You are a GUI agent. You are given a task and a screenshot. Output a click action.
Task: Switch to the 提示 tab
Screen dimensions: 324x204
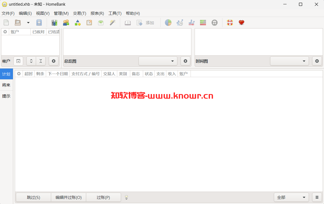[x=6, y=96]
